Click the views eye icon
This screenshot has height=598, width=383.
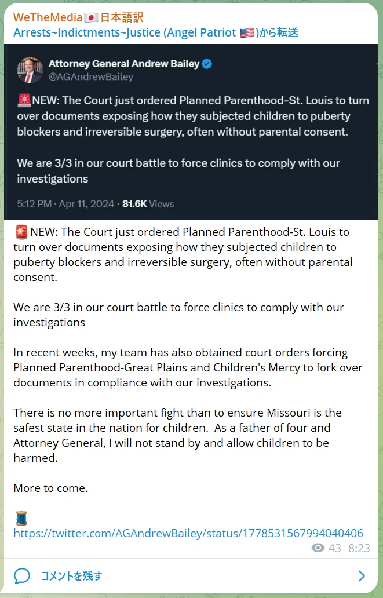(318, 548)
